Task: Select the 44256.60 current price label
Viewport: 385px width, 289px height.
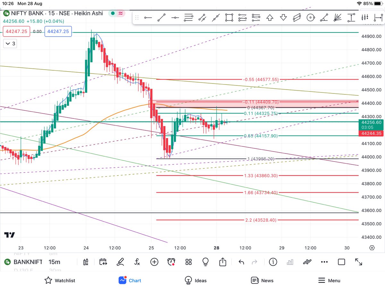Action: click(372, 124)
